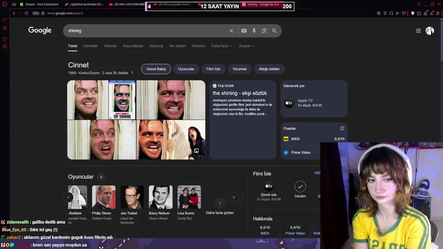Open the shining - ekşi sözlük link

(240, 93)
